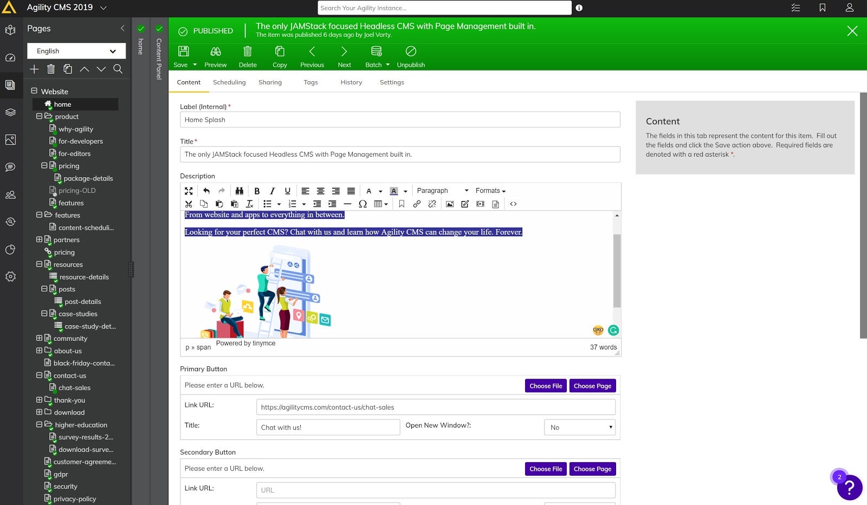This screenshot has width=867, height=505.
Task: Open the English language dropdown
Action: pyautogui.click(x=76, y=51)
